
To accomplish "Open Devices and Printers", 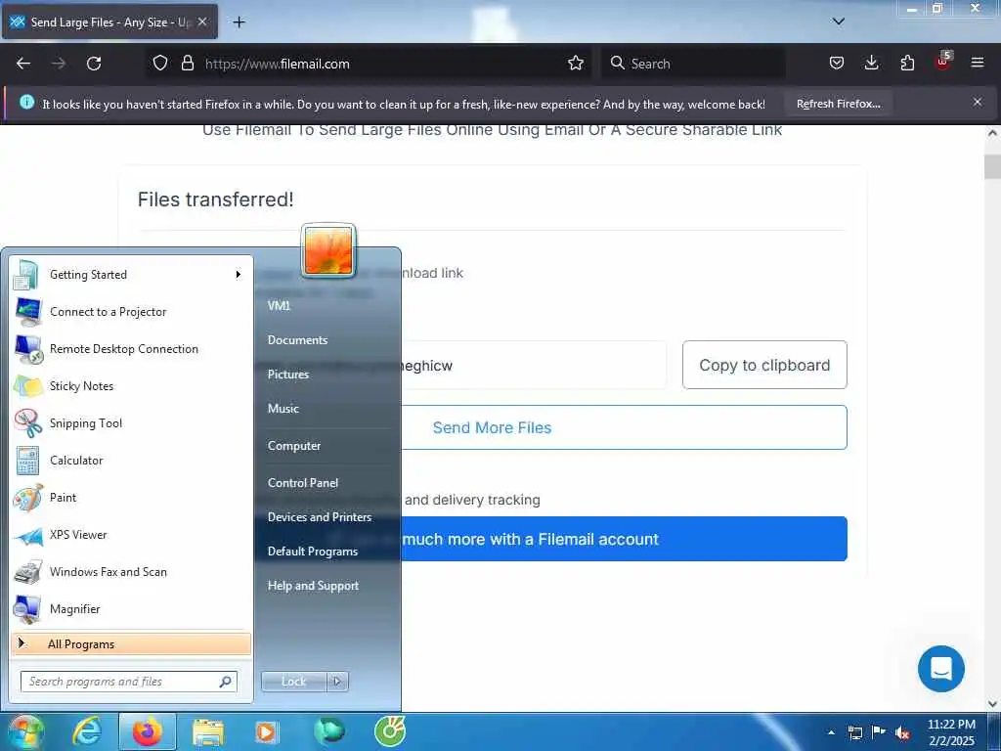I will [320, 517].
